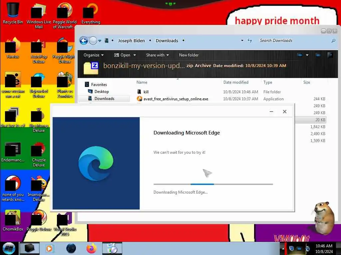The width and height of the screenshot is (341, 255).
Task: Launch Bejeweled Deluxe shortcut
Action: (x=39, y=85)
